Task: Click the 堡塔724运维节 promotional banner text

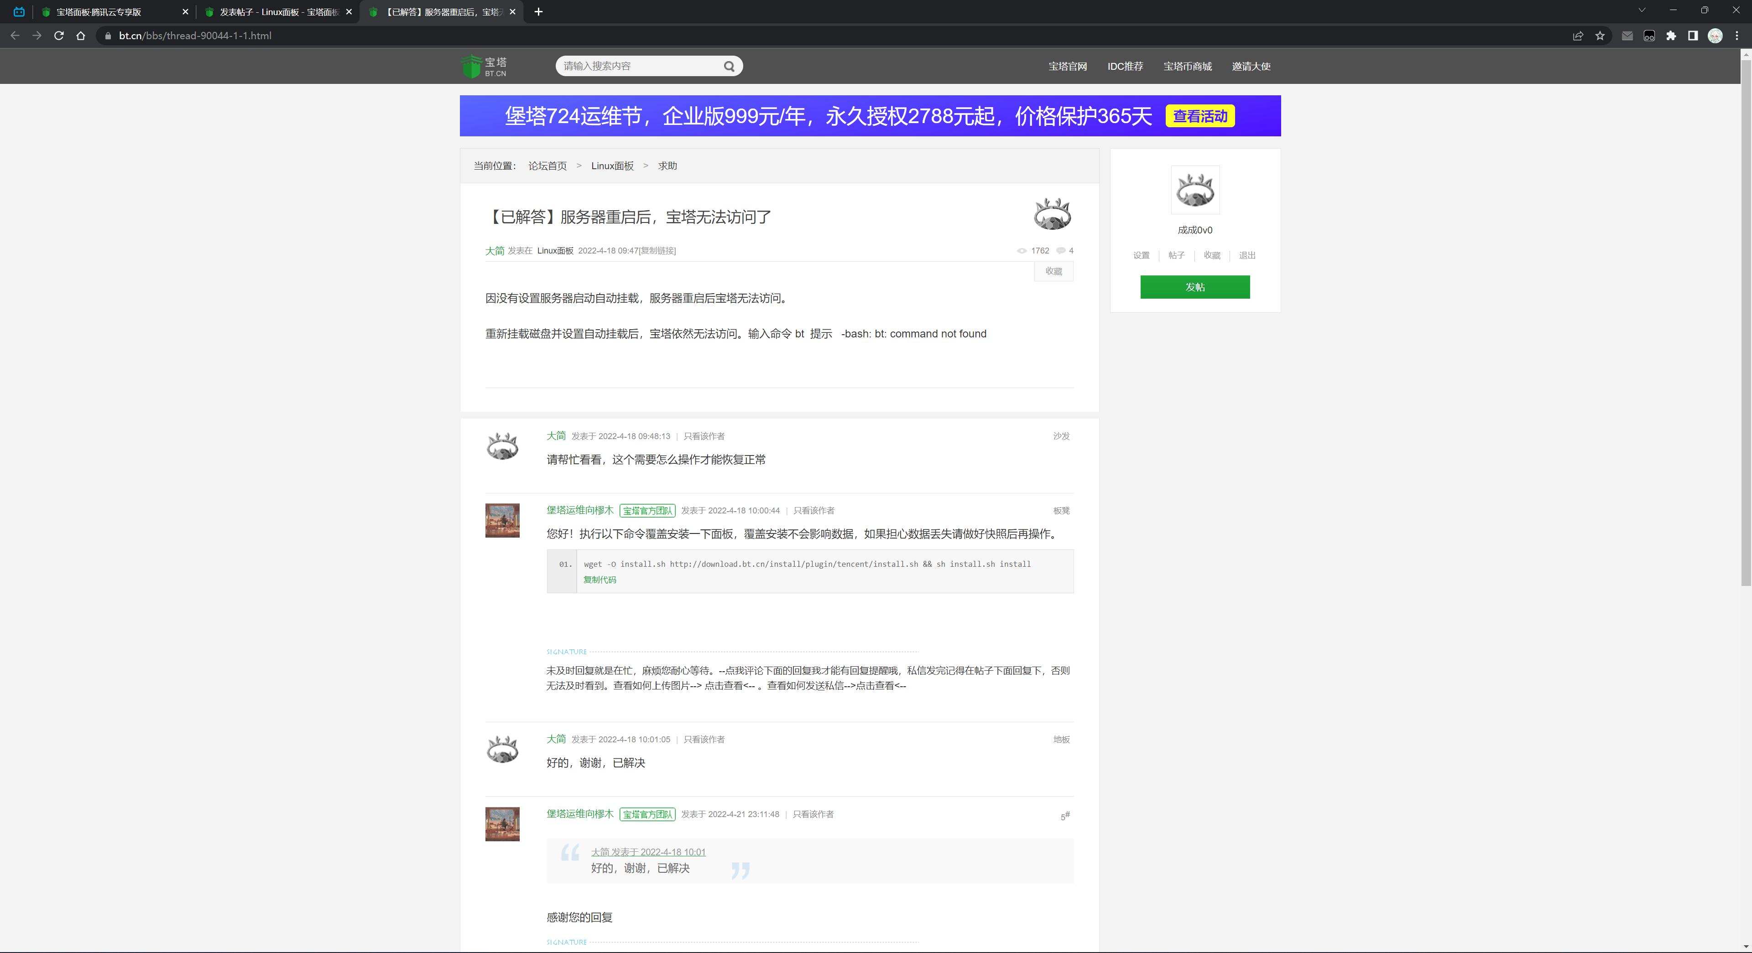Action: [829, 116]
